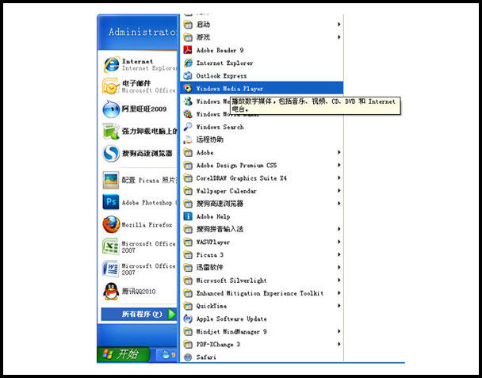Open the 电子邮件 Outlook icon
482x378 pixels.
tap(111, 86)
